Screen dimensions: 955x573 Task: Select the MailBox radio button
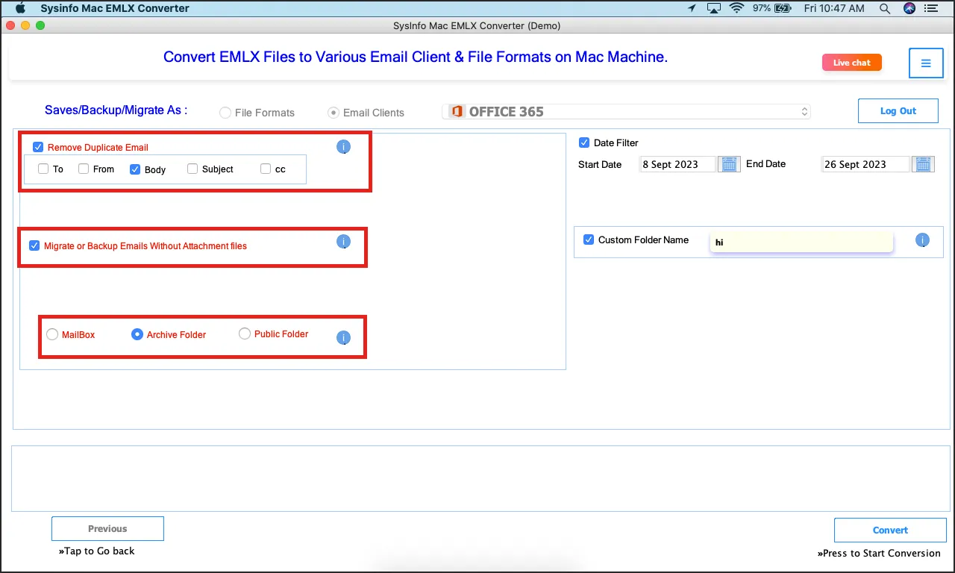pos(52,334)
